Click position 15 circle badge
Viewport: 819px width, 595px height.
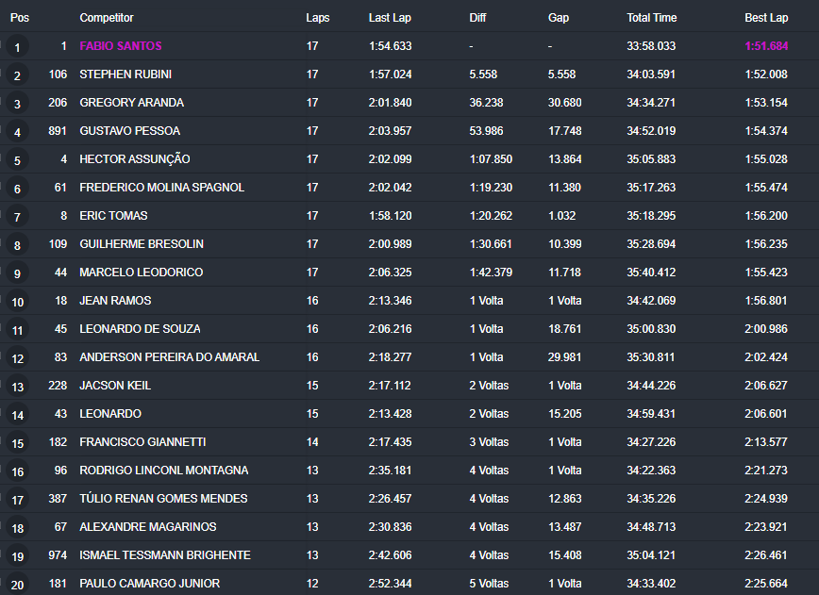coord(17,443)
